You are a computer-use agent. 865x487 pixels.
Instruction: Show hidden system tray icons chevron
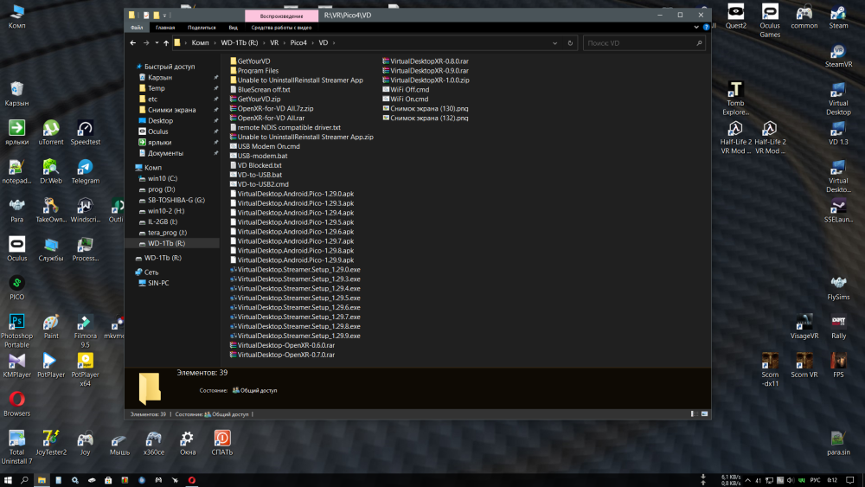(x=747, y=480)
